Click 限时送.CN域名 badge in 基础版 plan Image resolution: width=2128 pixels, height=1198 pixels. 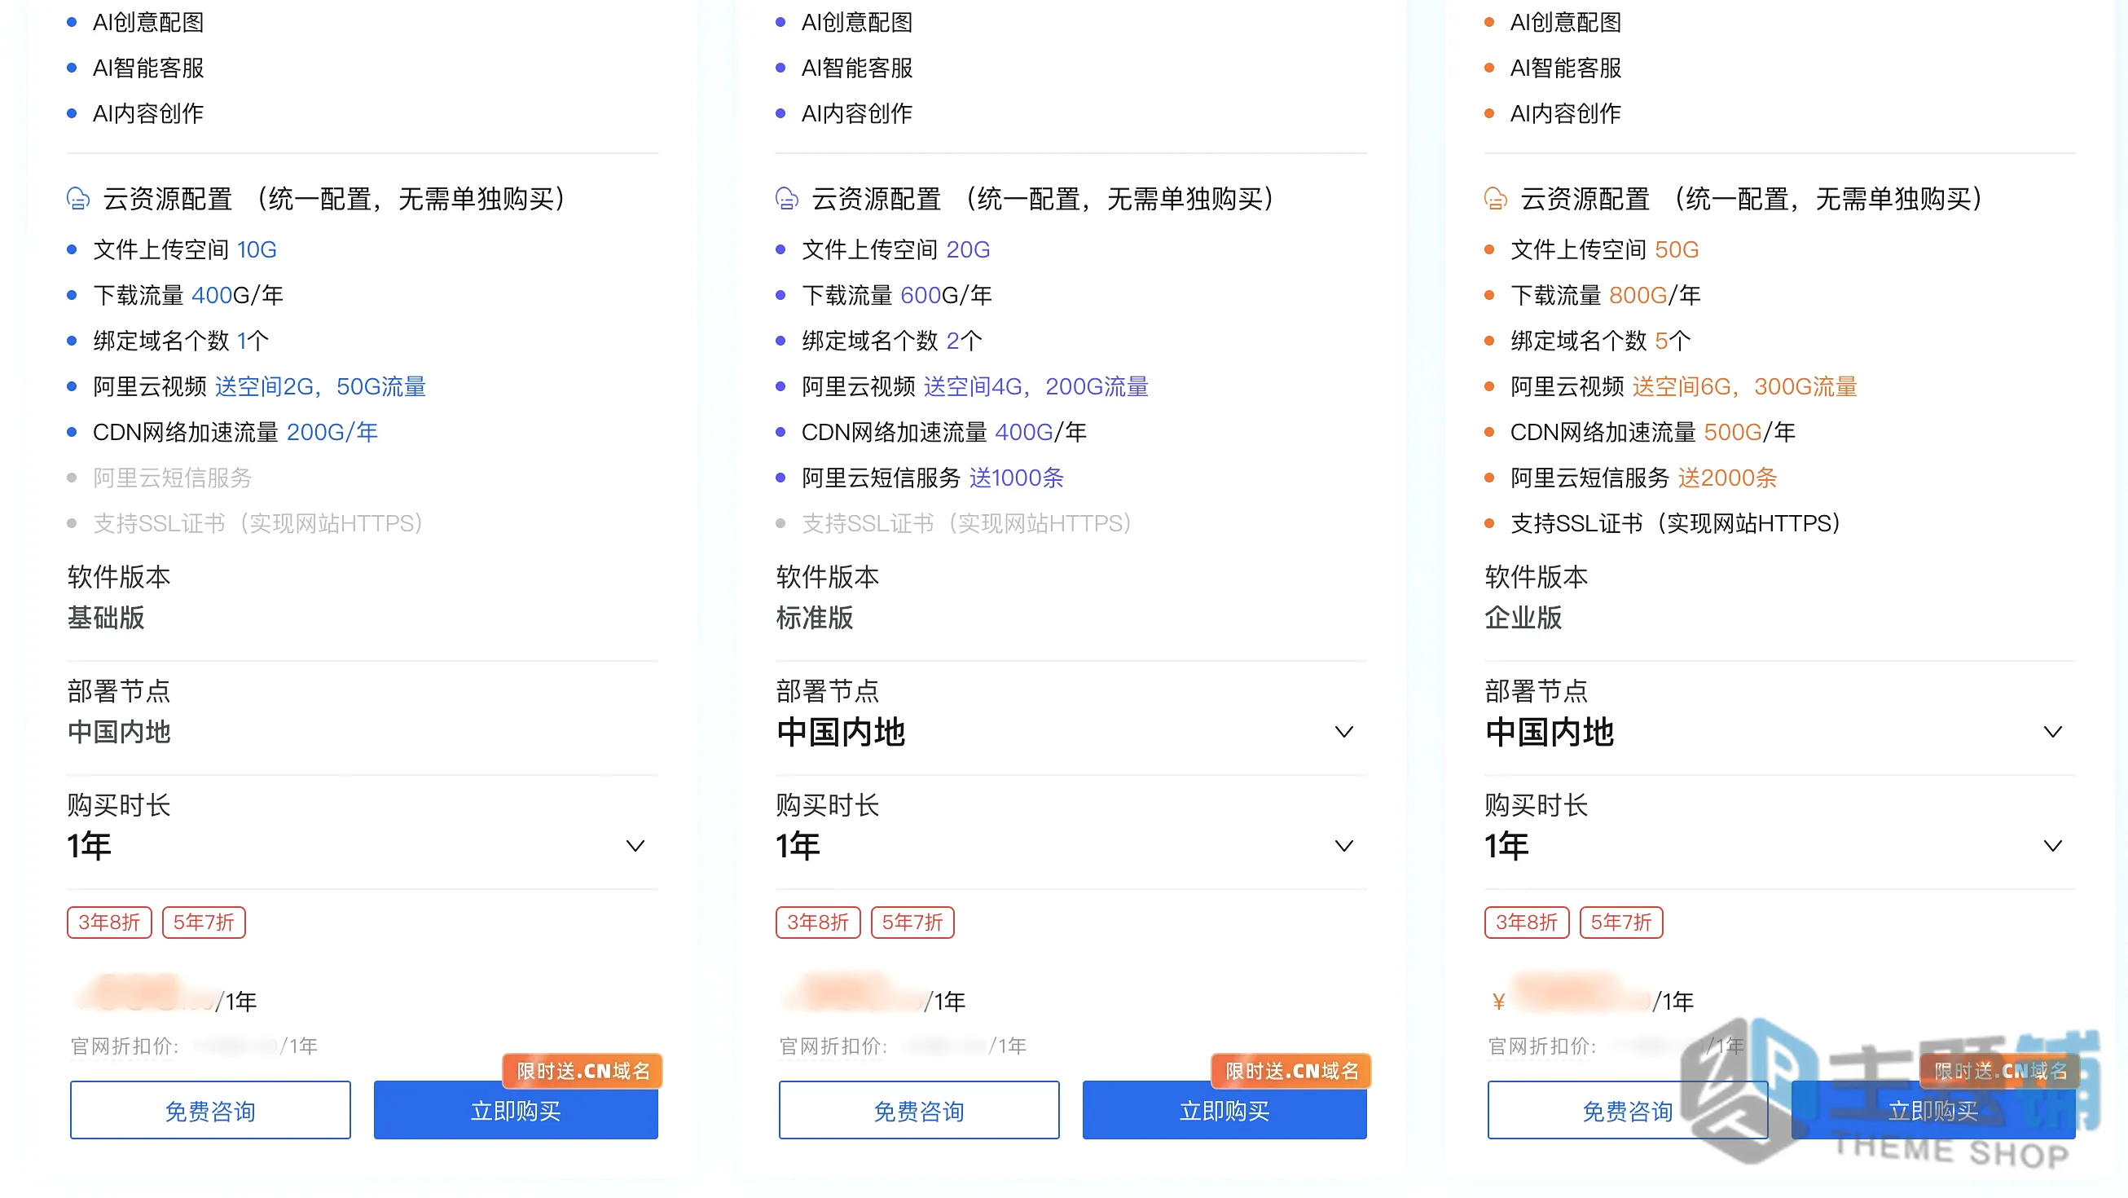583,1071
